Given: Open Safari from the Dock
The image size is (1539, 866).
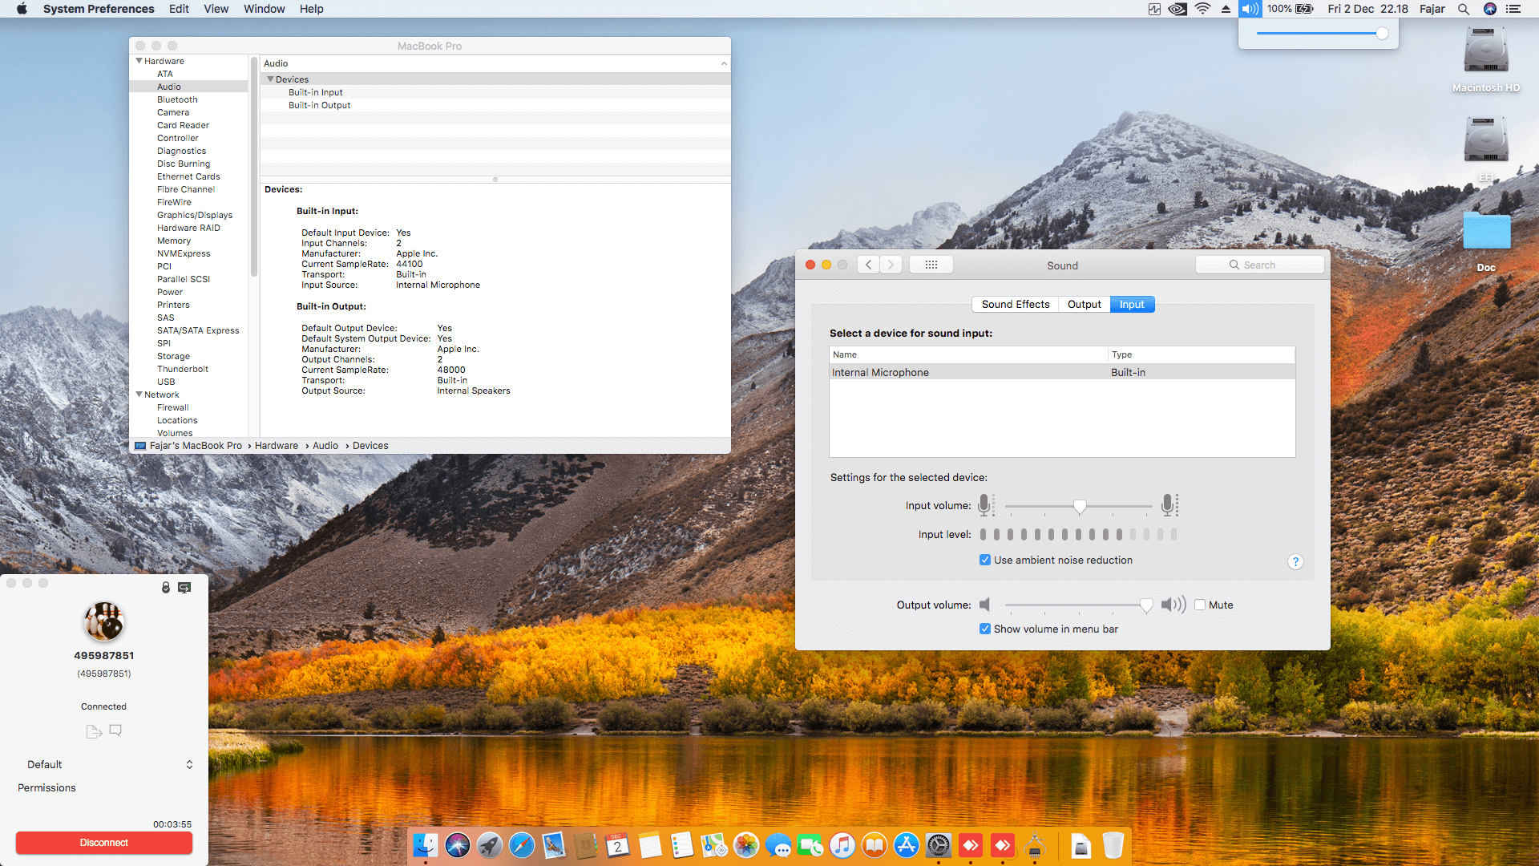Looking at the screenshot, I should pos(522,845).
